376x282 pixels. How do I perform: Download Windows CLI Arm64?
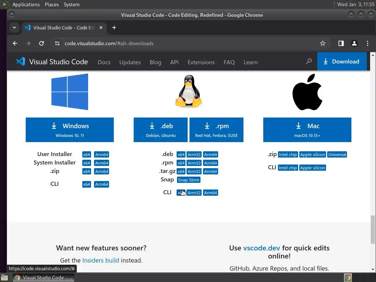tap(102, 184)
